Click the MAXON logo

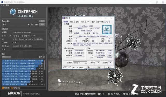click(x=14, y=93)
